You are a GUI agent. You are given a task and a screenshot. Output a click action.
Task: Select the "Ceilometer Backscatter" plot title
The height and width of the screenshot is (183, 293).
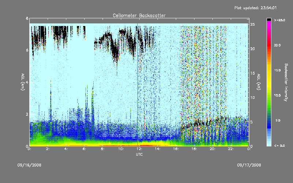pos(139,15)
